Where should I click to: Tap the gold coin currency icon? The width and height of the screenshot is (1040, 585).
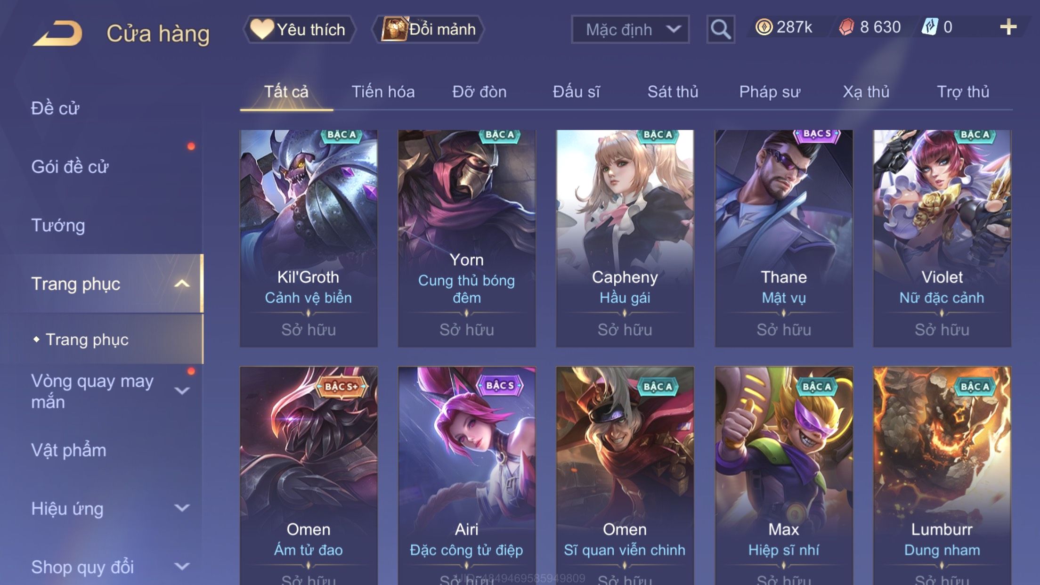click(764, 27)
